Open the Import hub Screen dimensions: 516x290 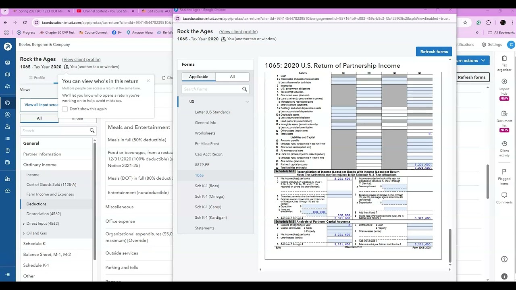pyautogui.click(x=504, y=89)
